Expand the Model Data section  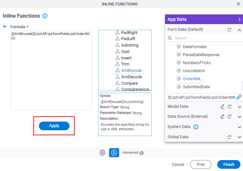[x=239, y=107]
